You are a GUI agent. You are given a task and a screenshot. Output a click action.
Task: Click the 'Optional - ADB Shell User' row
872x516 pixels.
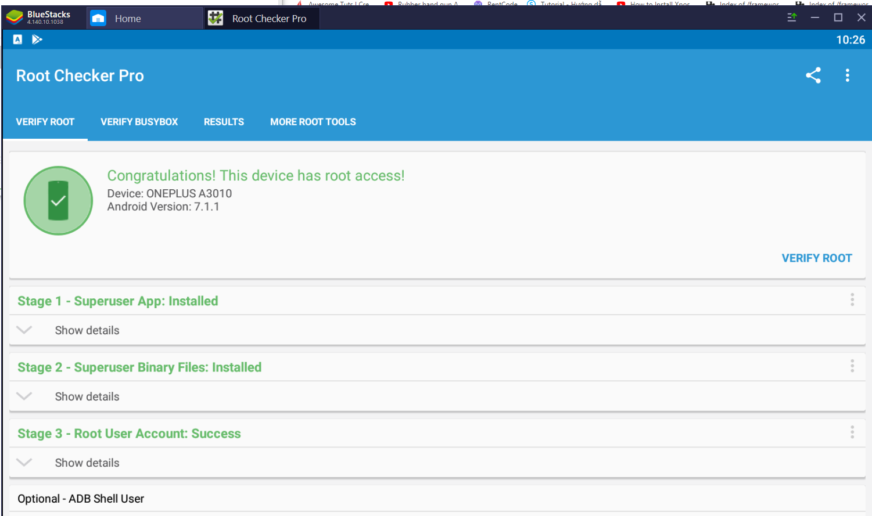click(437, 499)
